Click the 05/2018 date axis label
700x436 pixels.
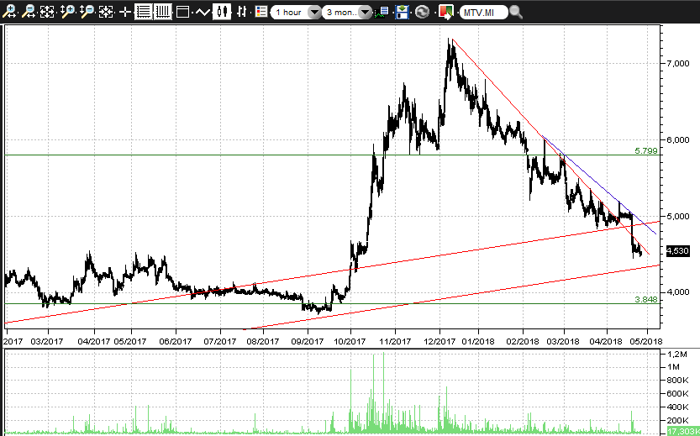[x=646, y=341]
